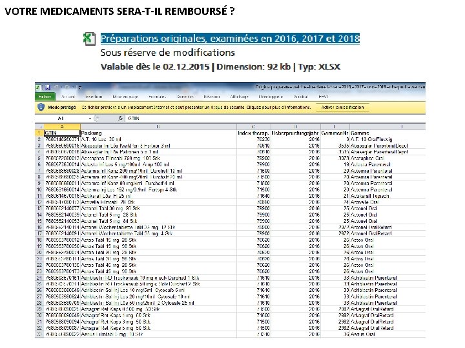Switch to the Formules ribbon tab
The height and width of the screenshot is (348, 465).
[x=157, y=97]
